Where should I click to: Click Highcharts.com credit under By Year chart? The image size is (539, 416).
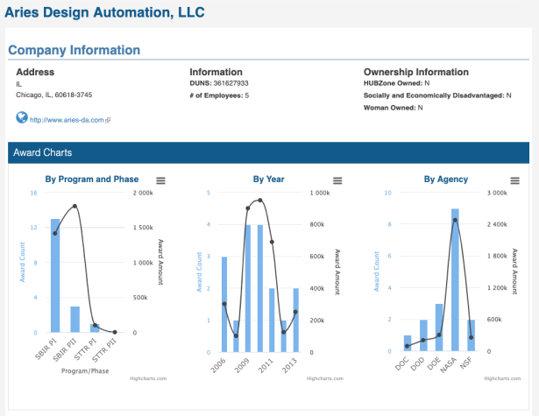coord(324,379)
